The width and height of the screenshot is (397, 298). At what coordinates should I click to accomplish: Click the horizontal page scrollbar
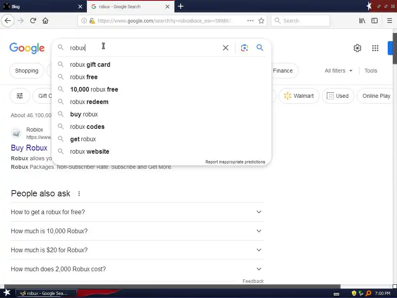172,287
